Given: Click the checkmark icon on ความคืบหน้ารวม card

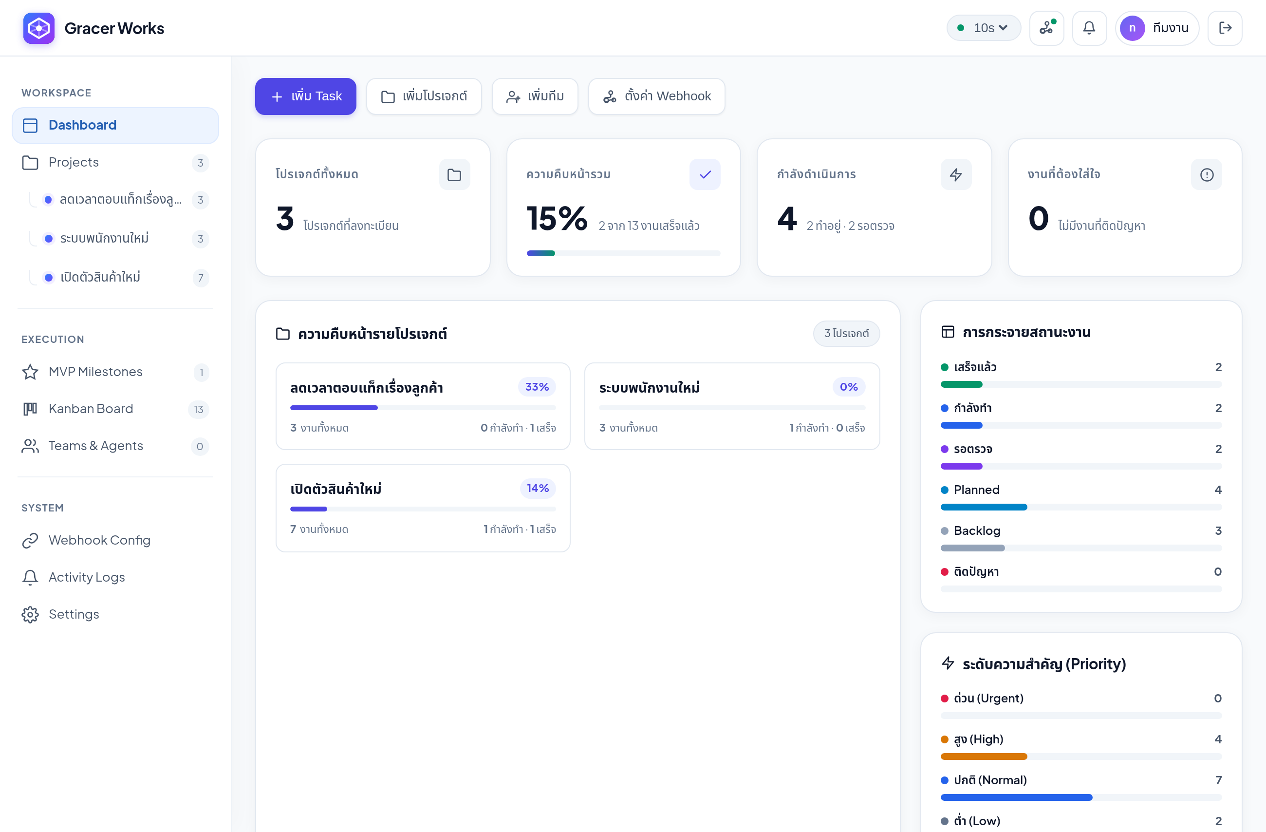Looking at the screenshot, I should 705,174.
